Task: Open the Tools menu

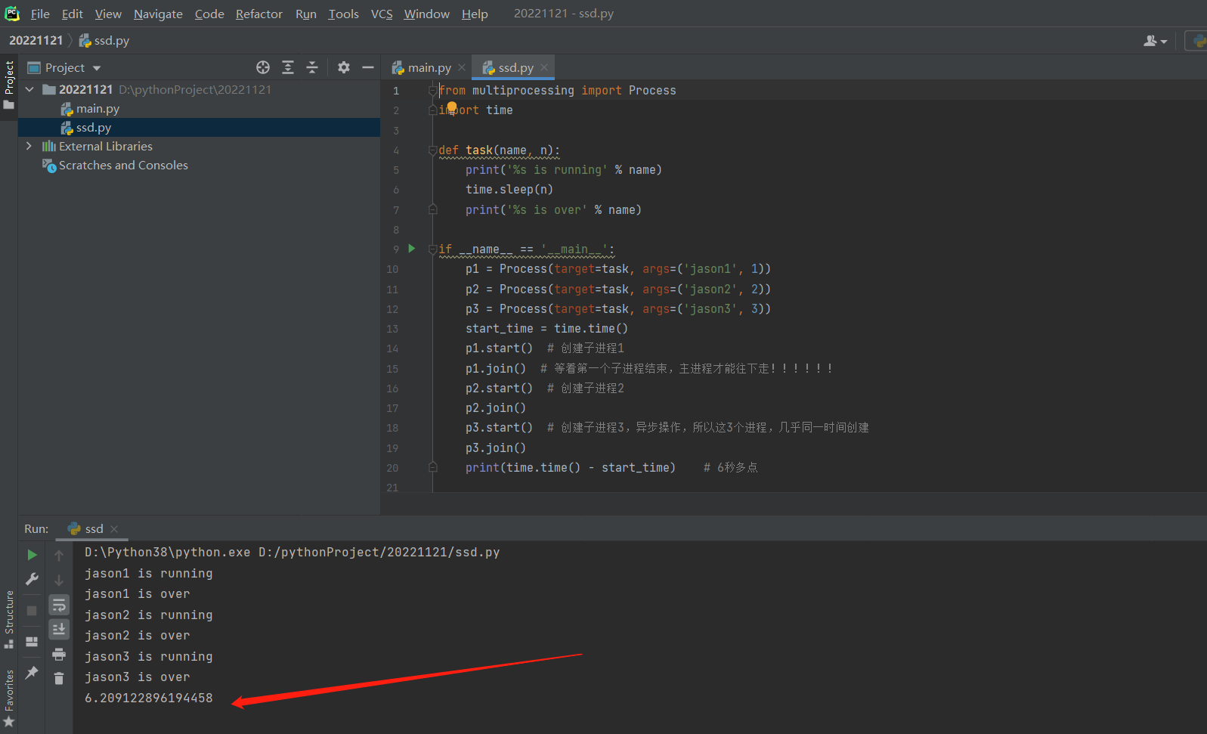Action: pyautogui.click(x=343, y=14)
